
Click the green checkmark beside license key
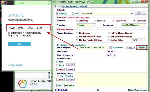48,28
